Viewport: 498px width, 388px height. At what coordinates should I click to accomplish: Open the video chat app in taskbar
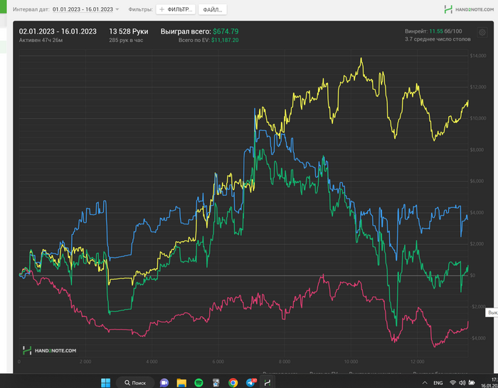click(x=164, y=382)
